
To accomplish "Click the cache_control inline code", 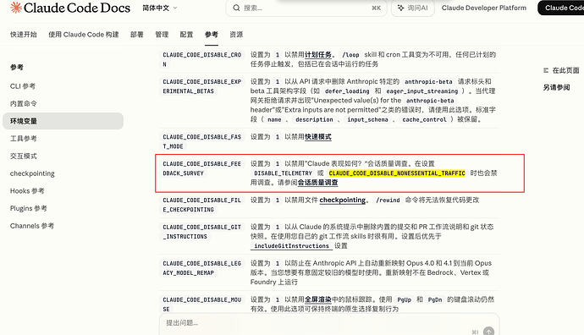I will tap(424, 119).
